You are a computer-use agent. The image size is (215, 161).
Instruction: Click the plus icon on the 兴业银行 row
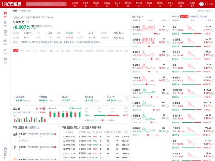pos(167,106)
